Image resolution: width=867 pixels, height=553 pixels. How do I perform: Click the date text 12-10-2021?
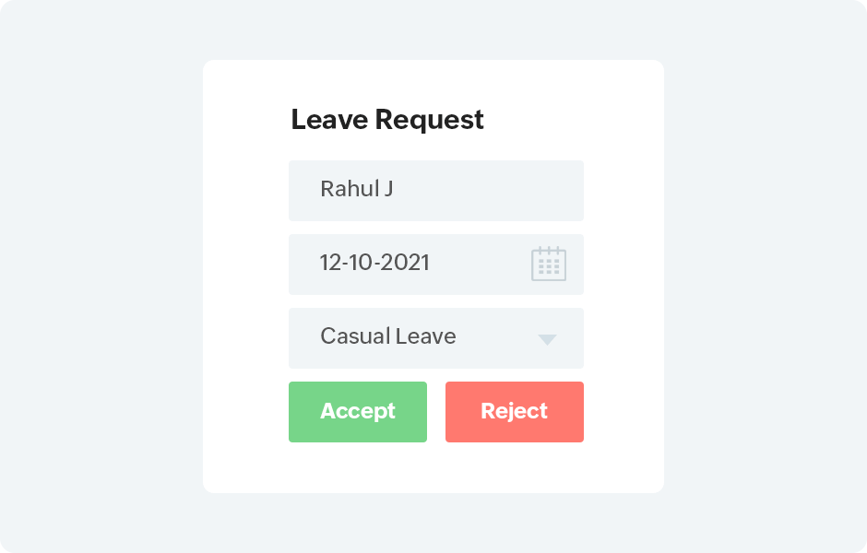tap(374, 264)
